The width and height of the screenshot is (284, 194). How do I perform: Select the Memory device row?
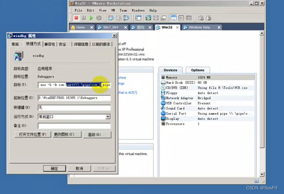coord(207,78)
